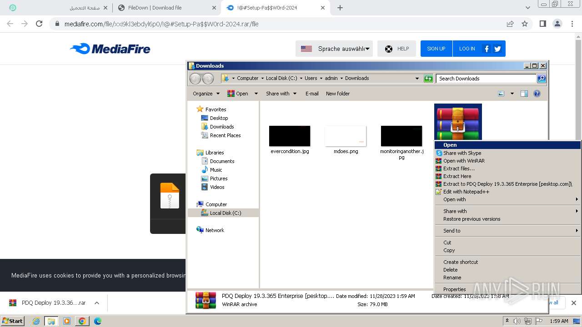The width and height of the screenshot is (582, 327).
Task: Click the Facebook login icon
Action: [487, 49]
